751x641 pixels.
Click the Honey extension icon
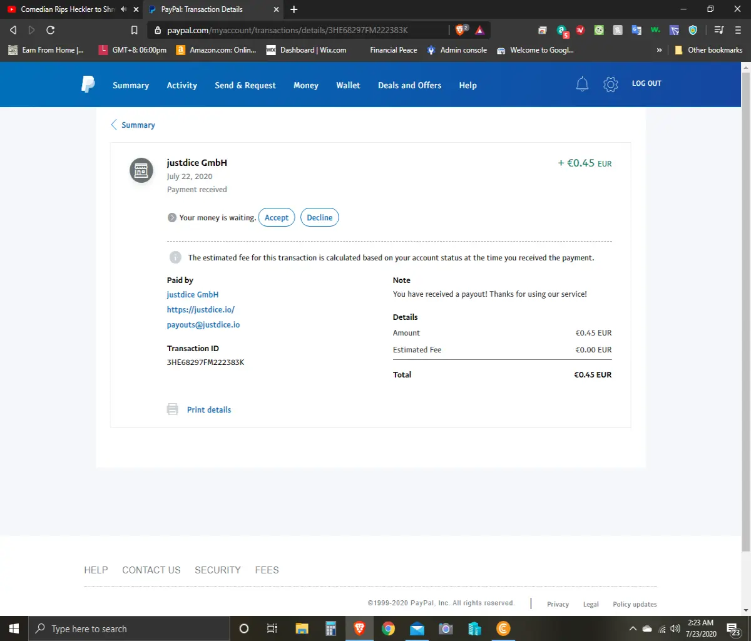coord(618,29)
